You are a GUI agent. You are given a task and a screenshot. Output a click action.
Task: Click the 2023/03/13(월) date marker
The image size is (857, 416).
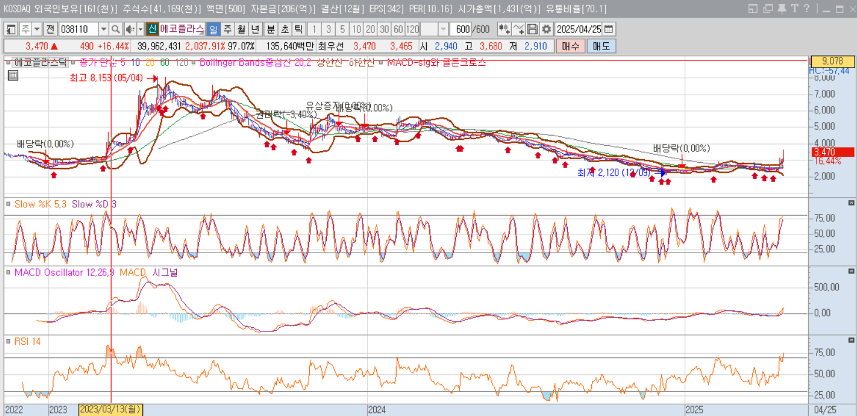pos(111,410)
